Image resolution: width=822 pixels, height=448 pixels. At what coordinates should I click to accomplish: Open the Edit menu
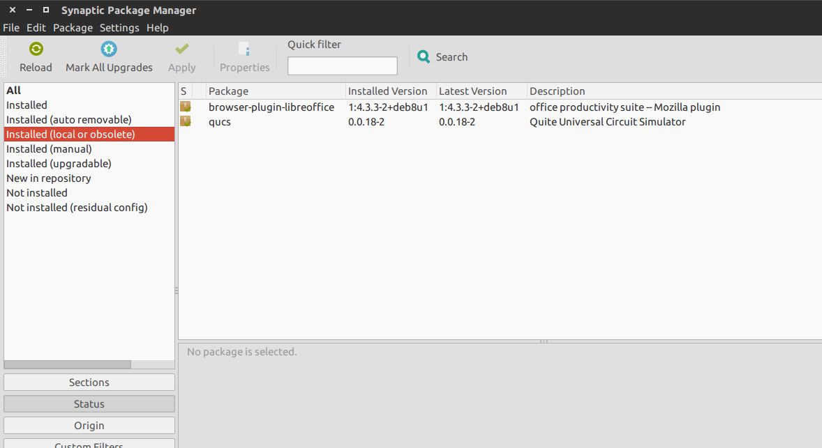click(36, 28)
